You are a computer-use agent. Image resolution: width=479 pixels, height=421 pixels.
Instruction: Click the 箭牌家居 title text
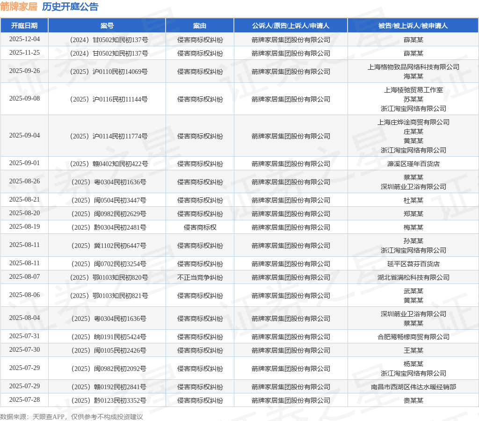coord(19,7)
